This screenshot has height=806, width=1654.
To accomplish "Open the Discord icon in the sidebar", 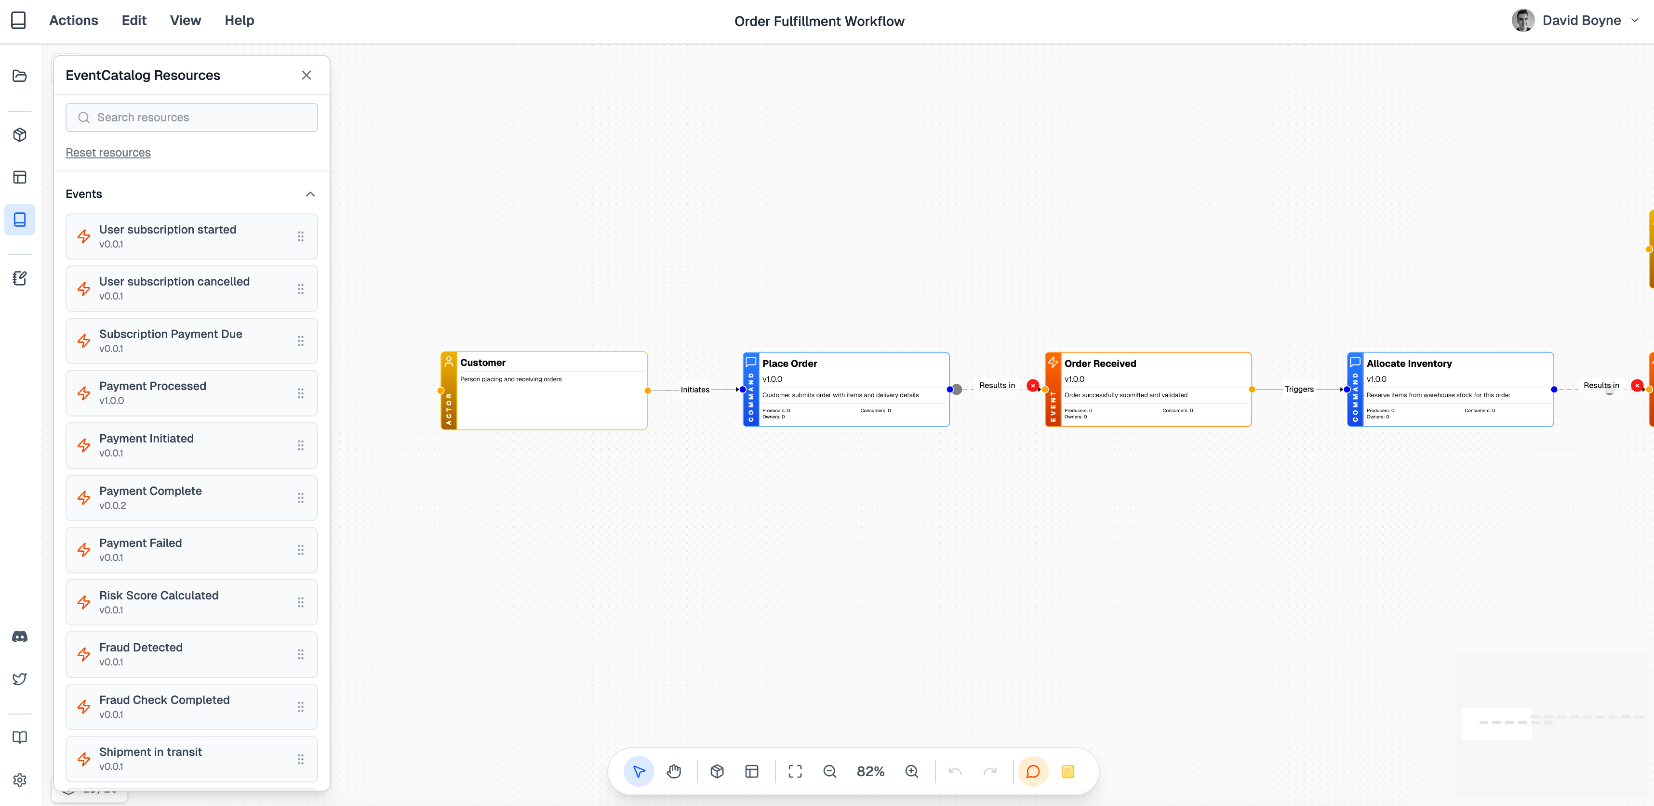I will coord(19,636).
